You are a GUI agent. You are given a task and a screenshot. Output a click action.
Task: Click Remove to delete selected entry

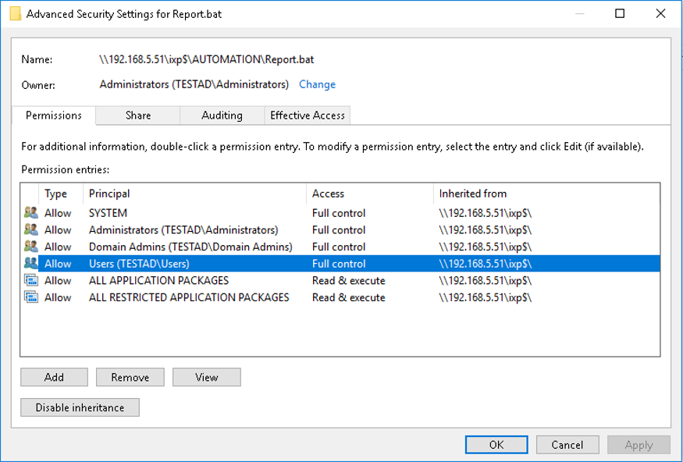click(x=130, y=377)
